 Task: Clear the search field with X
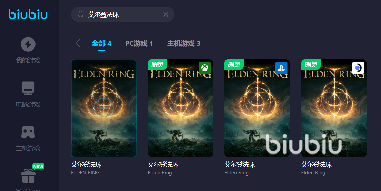click(x=166, y=14)
